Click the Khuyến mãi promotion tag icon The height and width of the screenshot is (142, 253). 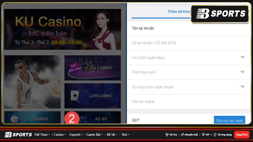182,135
